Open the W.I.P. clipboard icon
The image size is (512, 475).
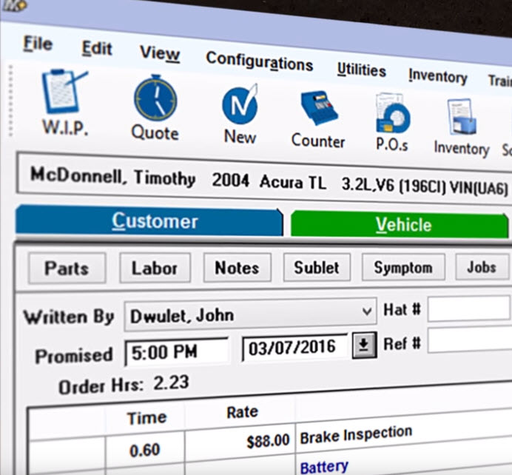pyautogui.click(x=64, y=93)
